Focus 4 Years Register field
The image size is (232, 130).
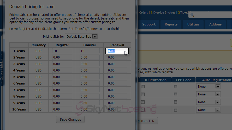tap(62, 70)
